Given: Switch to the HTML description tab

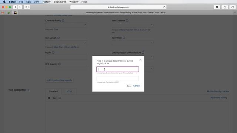Looking at the screenshot, I should (x=69, y=91).
